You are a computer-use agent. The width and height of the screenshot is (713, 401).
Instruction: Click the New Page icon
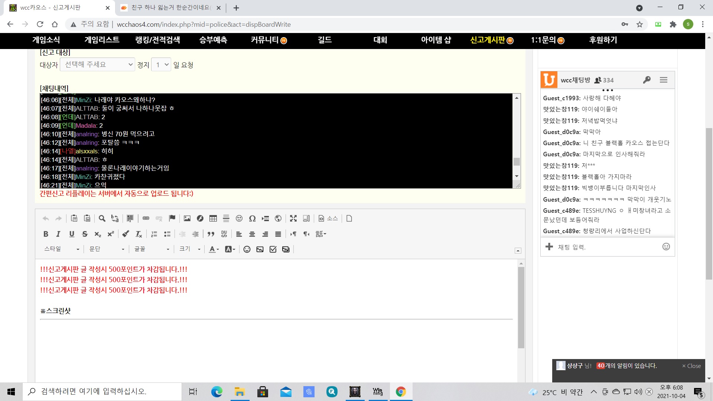pyautogui.click(x=349, y=218)
